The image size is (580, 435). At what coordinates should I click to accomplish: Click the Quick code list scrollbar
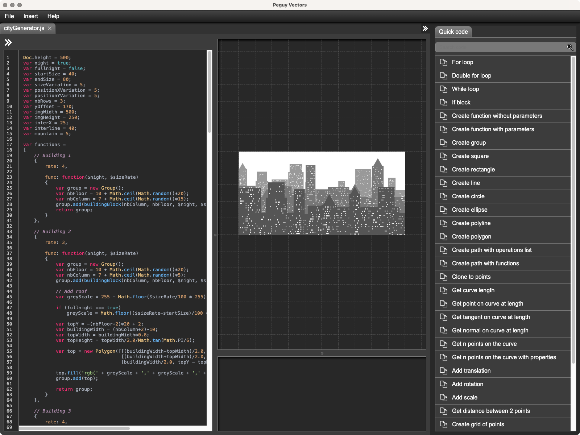[573, 210]
